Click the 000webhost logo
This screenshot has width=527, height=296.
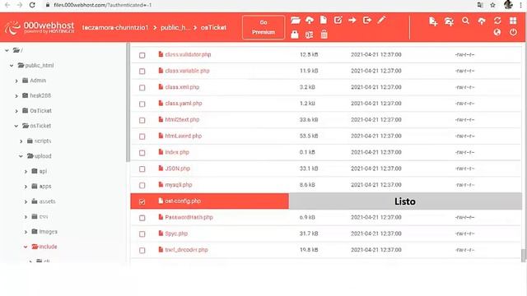40,27
